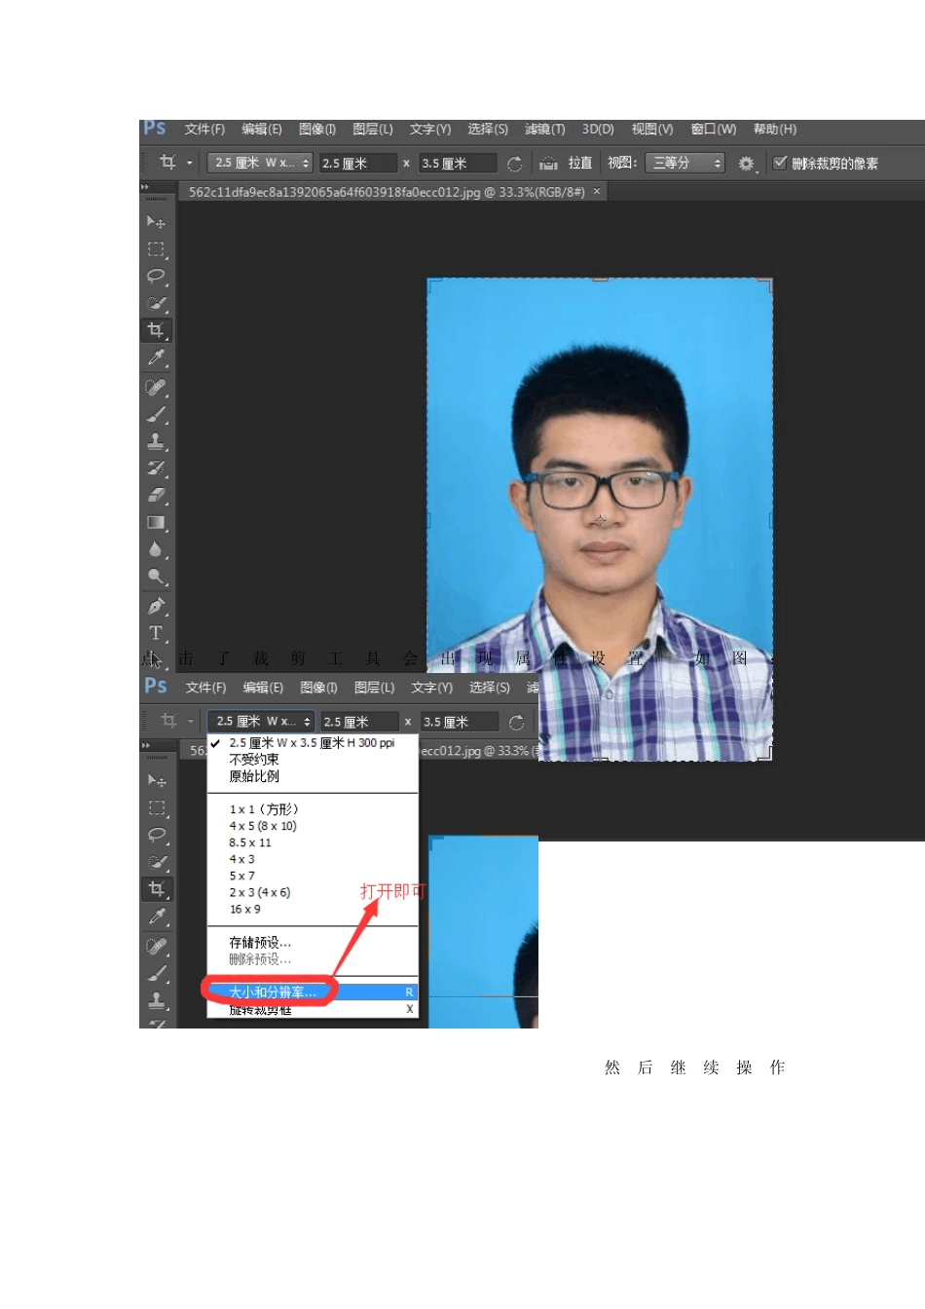The image size is (925, 1309).
Task: Select the Gradient tool
Action: [156, 523]
